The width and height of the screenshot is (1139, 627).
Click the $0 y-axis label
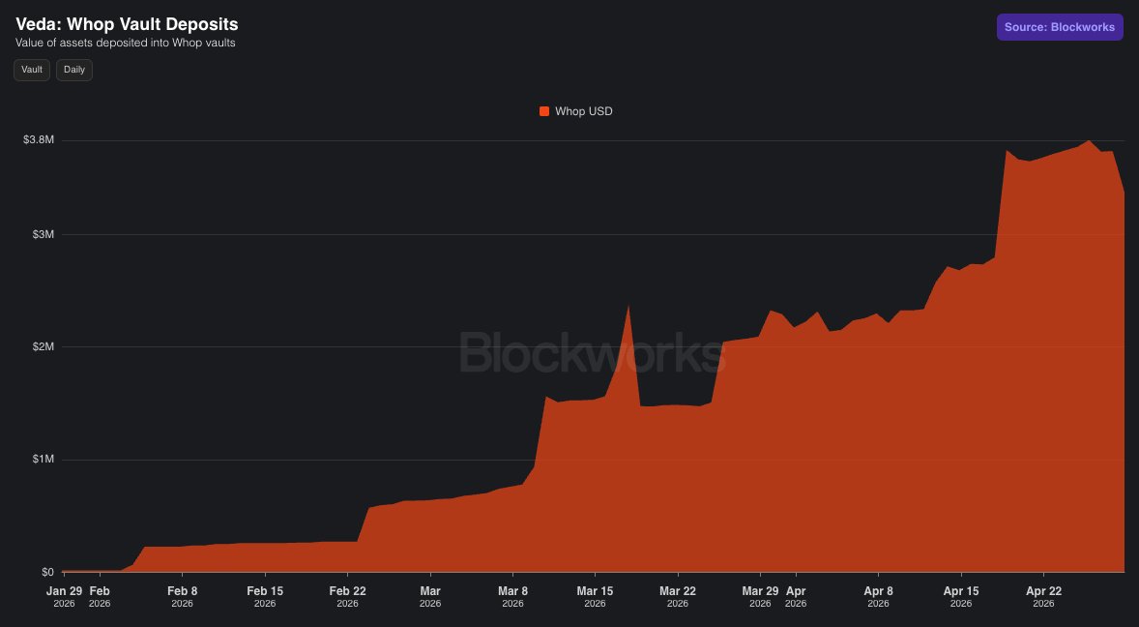[x=47, y=572]
